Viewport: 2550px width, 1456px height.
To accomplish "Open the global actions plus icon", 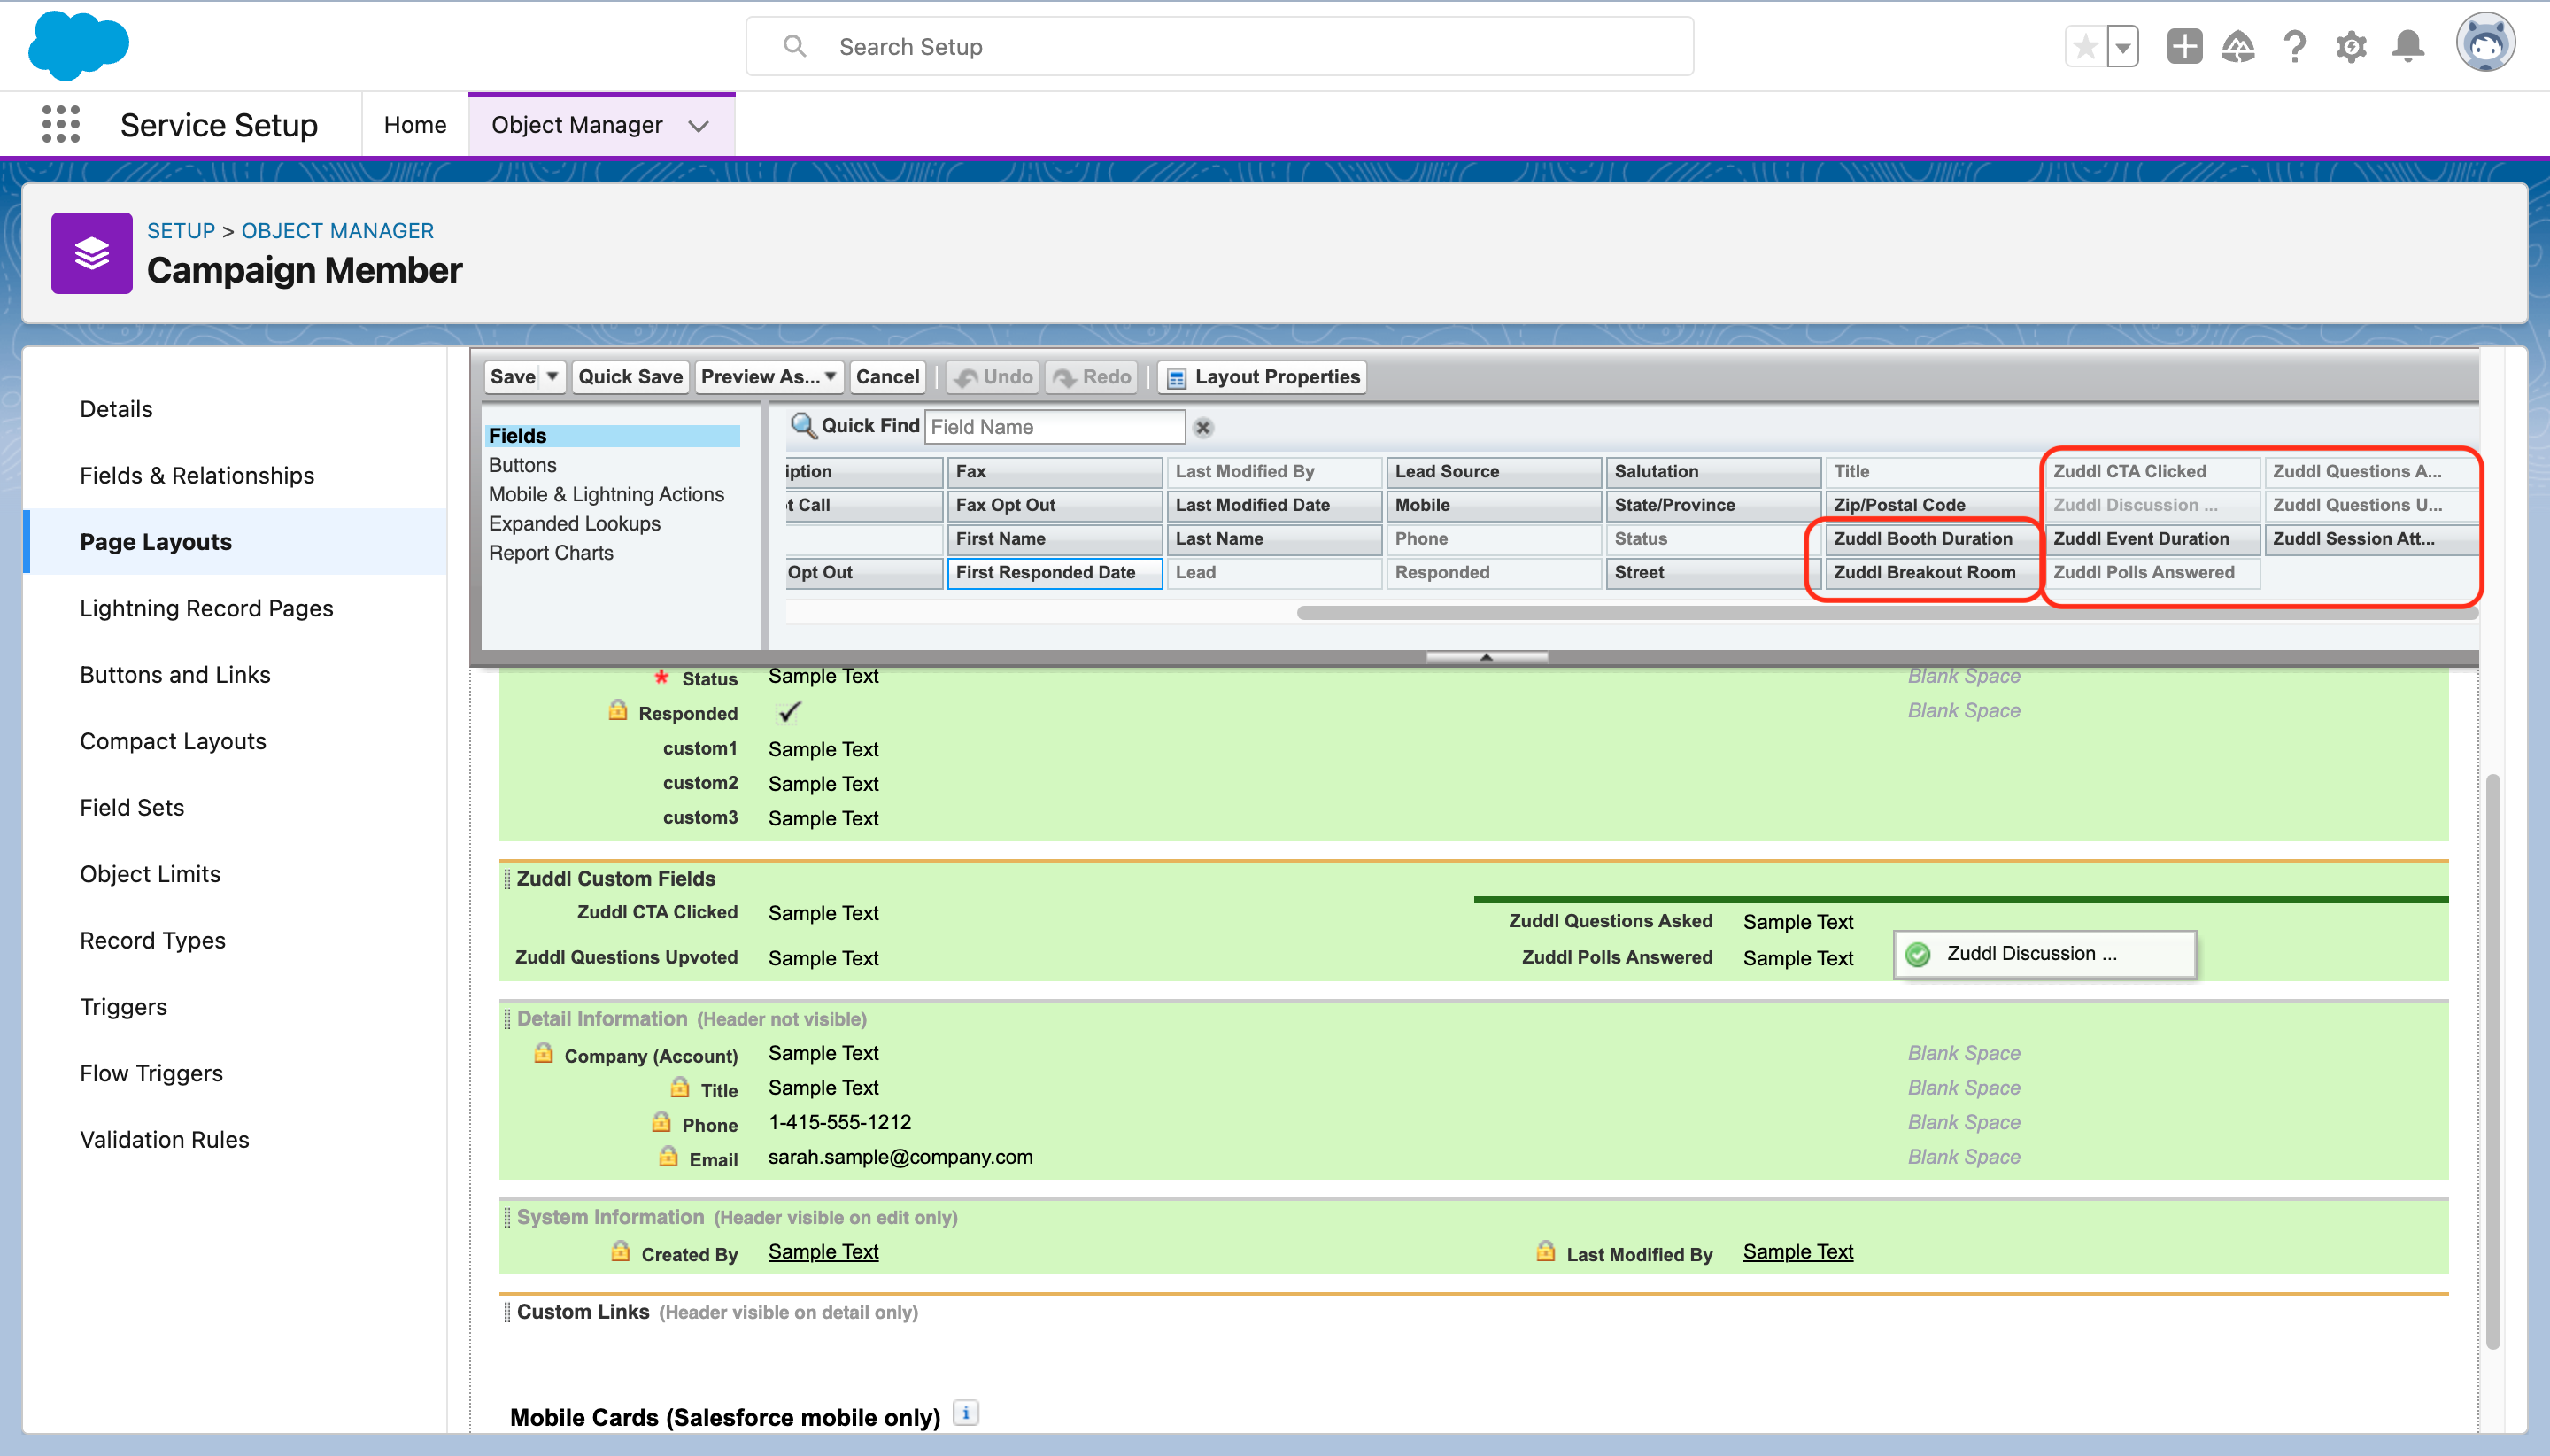I will (x=2184, y=46).
